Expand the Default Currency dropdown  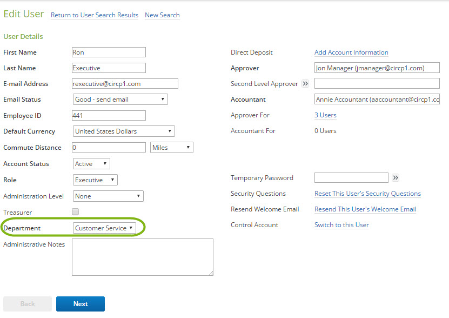[x=124, y=131]
